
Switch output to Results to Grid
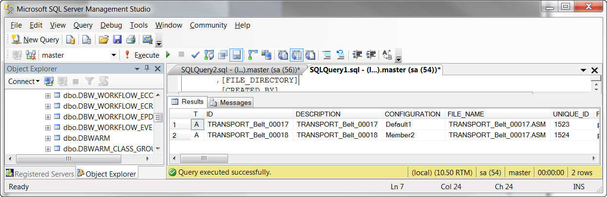pos(297,55)
